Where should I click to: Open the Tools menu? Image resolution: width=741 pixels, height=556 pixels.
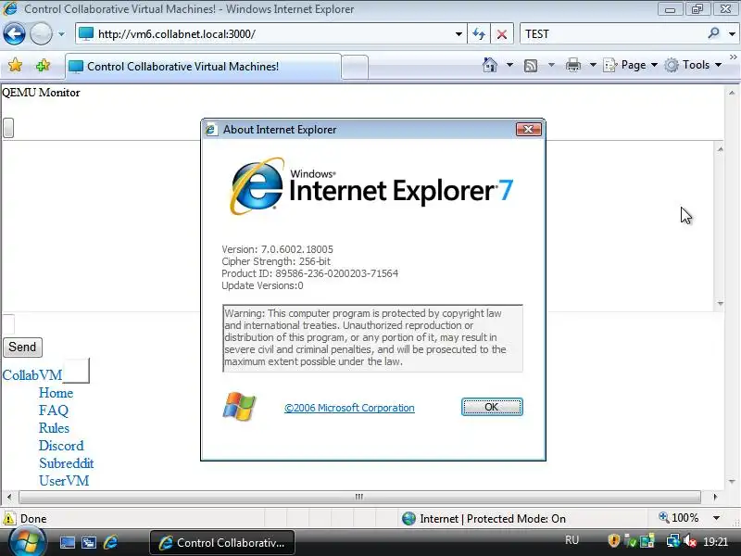point(693,65)
